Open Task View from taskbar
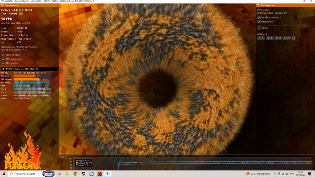315x177 pixels. (59, 174)
